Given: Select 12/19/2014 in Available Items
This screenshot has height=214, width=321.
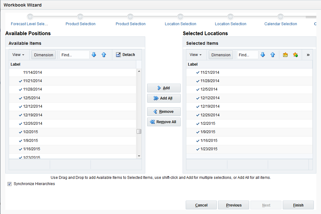Looking at the screenshot, I should point(72,115).
